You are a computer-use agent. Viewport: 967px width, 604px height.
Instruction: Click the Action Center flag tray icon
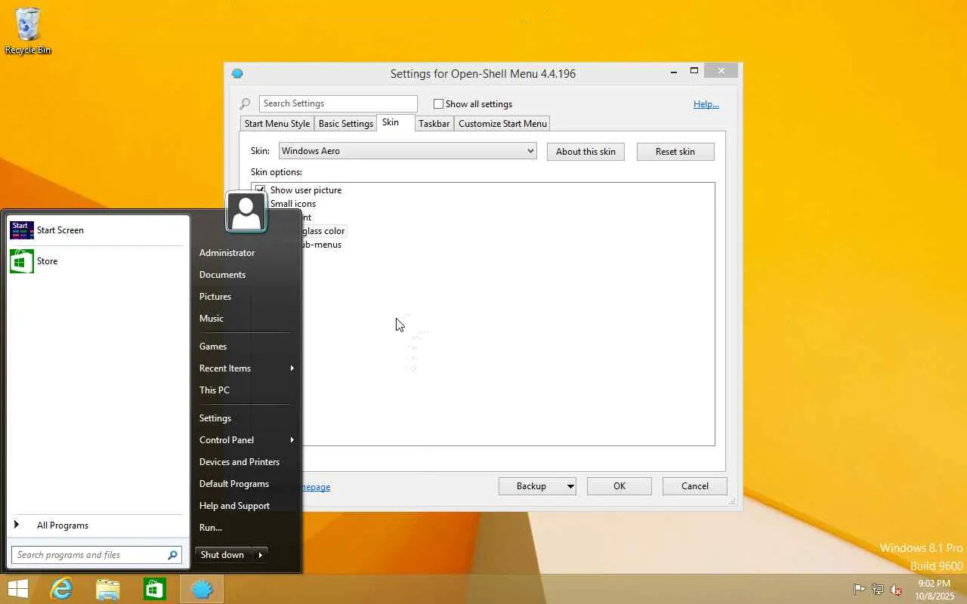point(859,590)
